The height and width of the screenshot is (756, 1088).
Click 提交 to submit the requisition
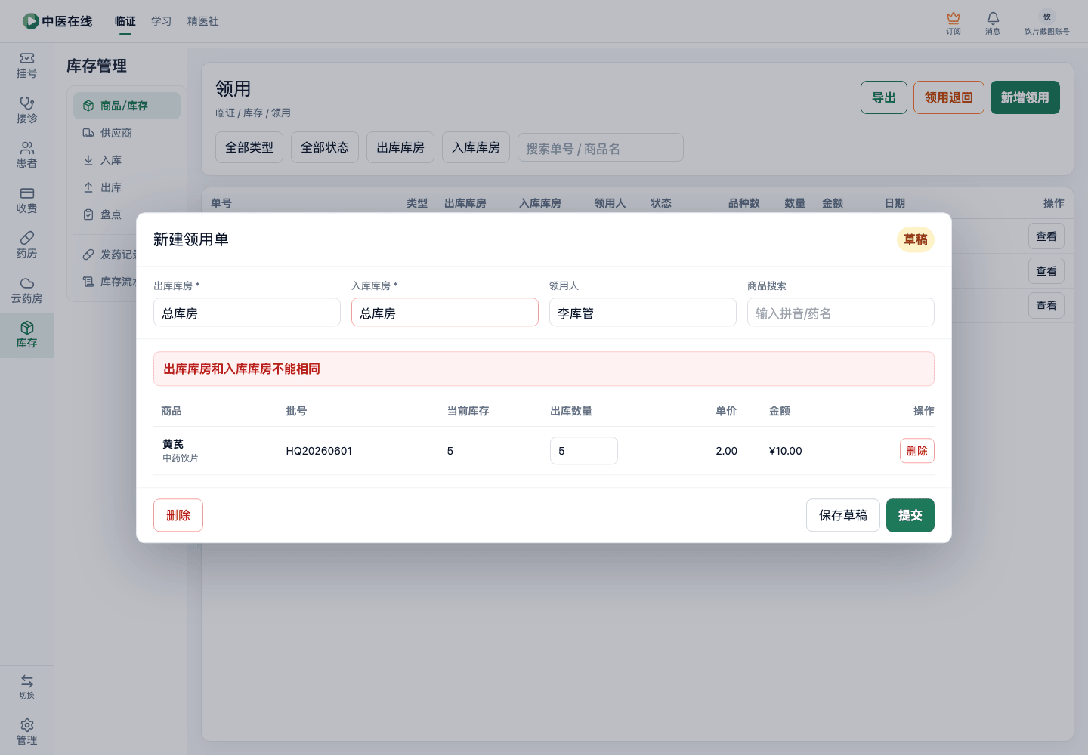click(910, 515)
